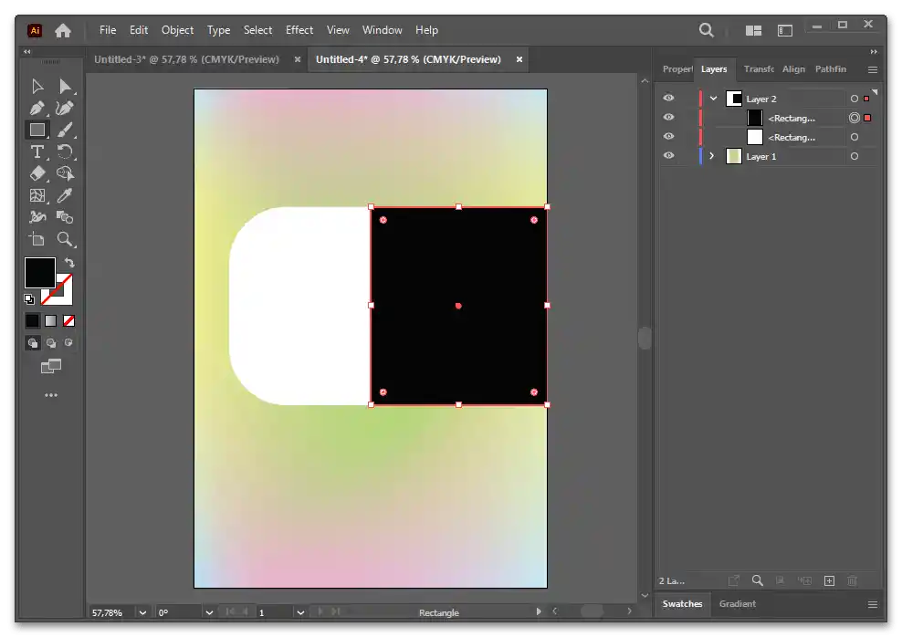This screenshot has height=637, width=902.
Task: Choose the Eyedropper tool
Action: (65, 195)
